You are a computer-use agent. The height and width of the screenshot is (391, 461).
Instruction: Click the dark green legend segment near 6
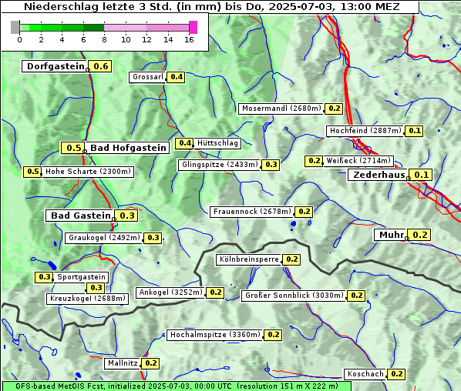[x=93, y=28]
